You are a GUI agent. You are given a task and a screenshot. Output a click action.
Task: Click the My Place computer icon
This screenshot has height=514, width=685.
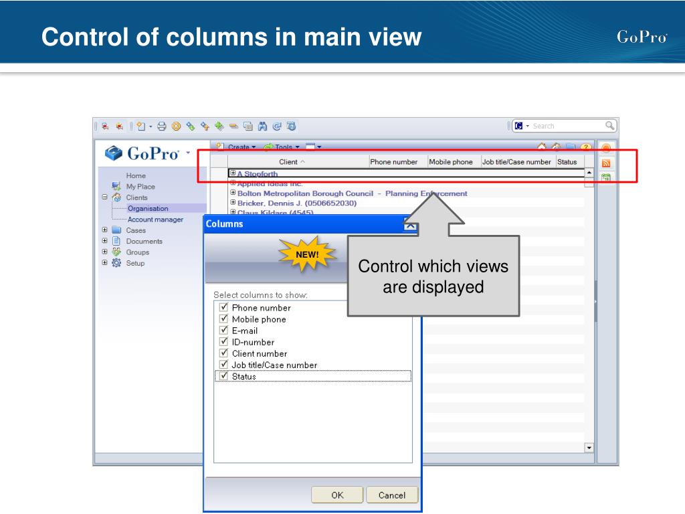click(116, 186)
